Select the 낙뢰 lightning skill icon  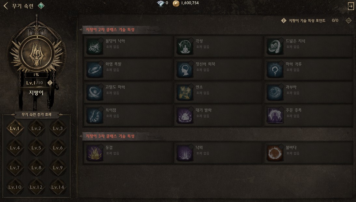point(185,153)
